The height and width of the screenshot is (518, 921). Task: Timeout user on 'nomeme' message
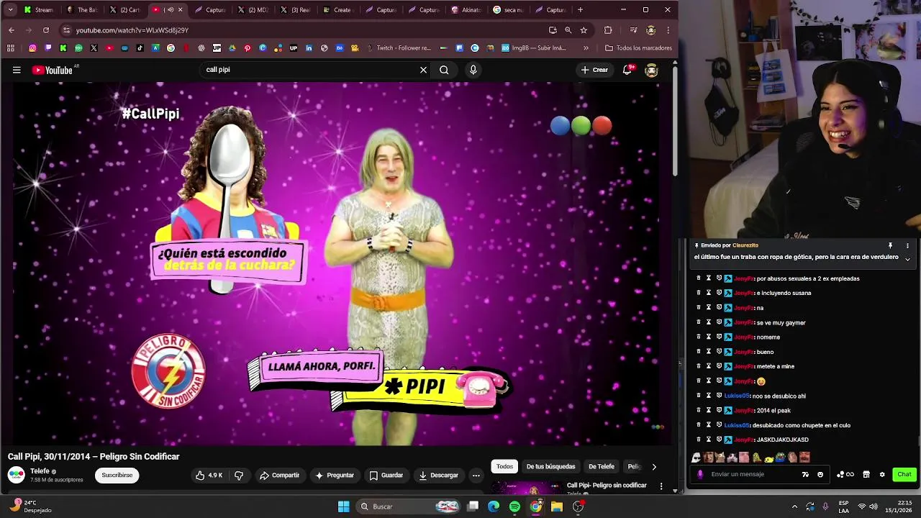pyautogui.click(x=708, y=337)
